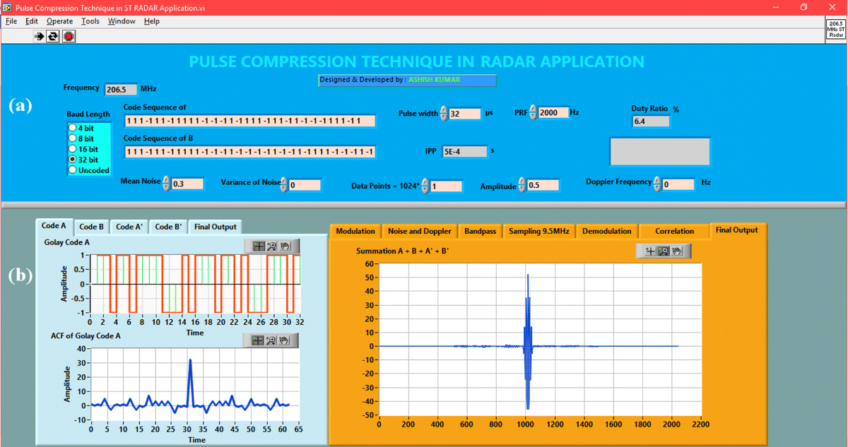Image resolution: width=848 pixels, height=447 pixels.
Task: Open the Bandpass tab
Action: (x=480, y=231)
